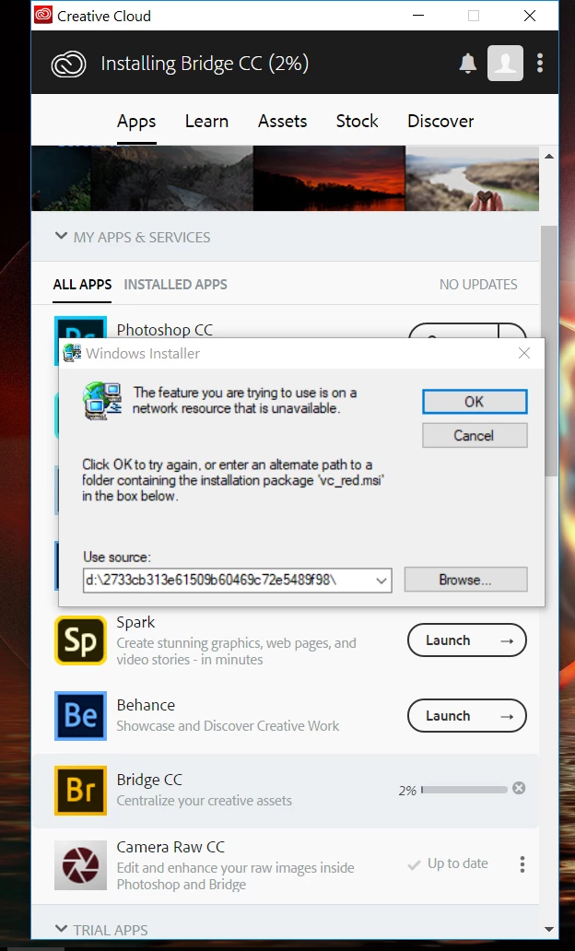Image resolution: width=575 pixels, height=951 pixels.
Task: Click the Photoshop CC app icon
Action: pos(81,327)
